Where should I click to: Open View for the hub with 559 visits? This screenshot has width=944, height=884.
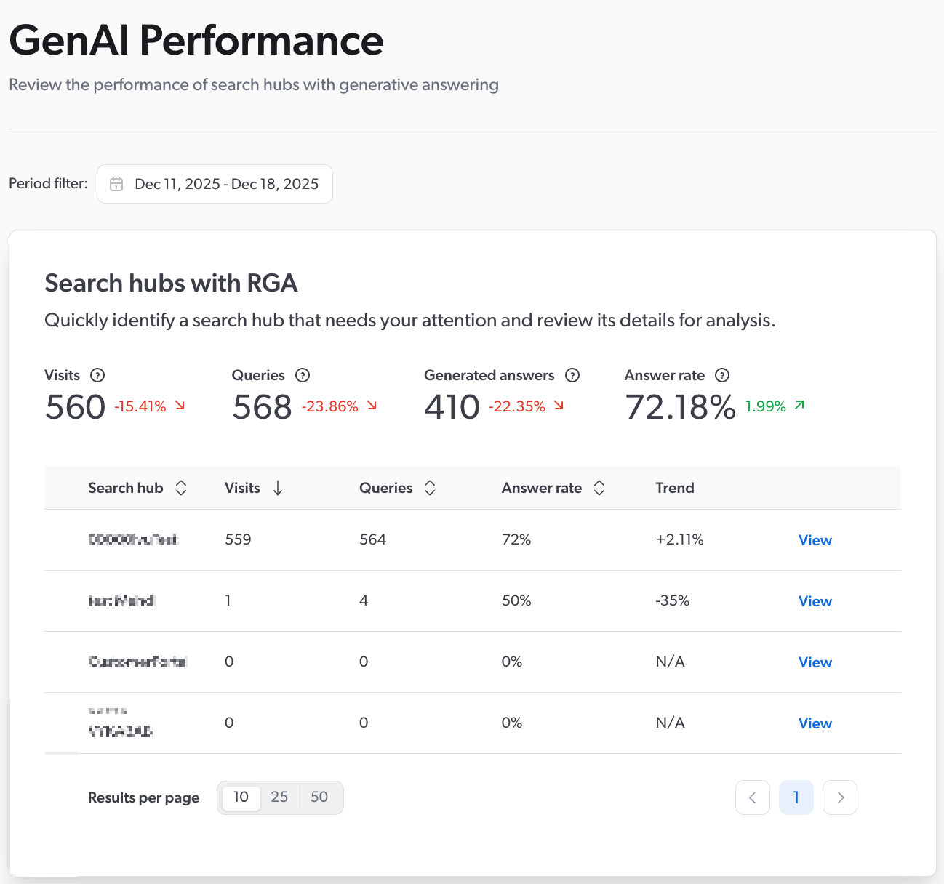click(x=815, y=540)
